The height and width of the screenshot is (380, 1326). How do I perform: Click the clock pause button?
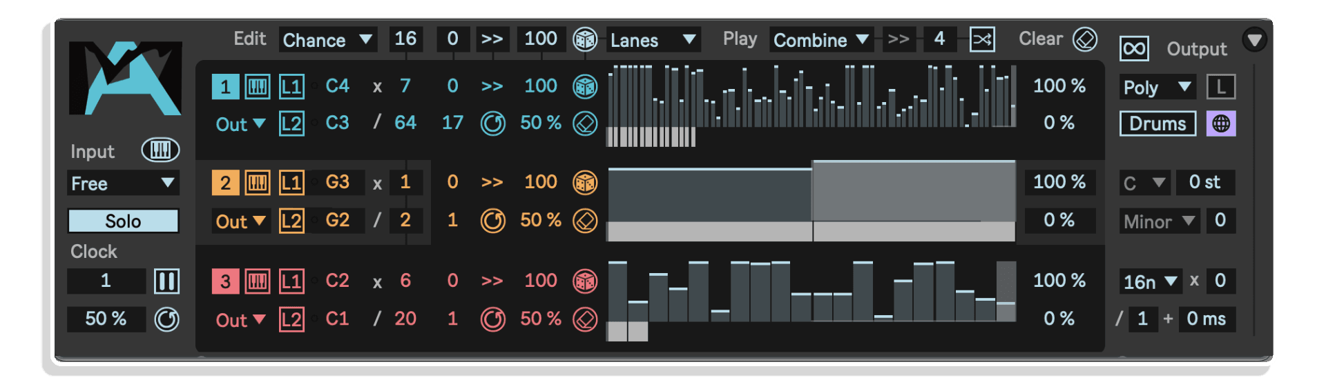pos(166,281)
